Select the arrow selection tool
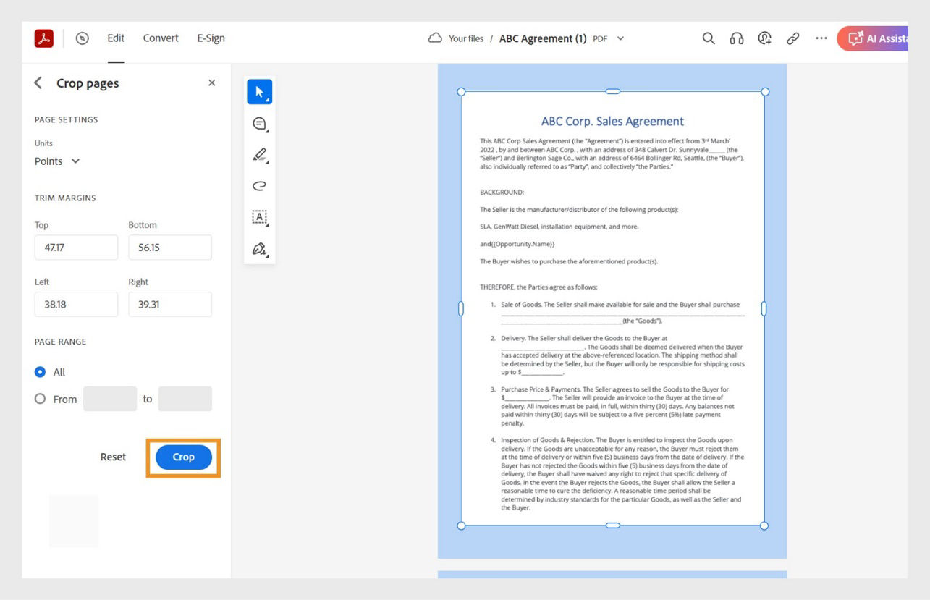930x600 pixels. (x=259, y=91)
